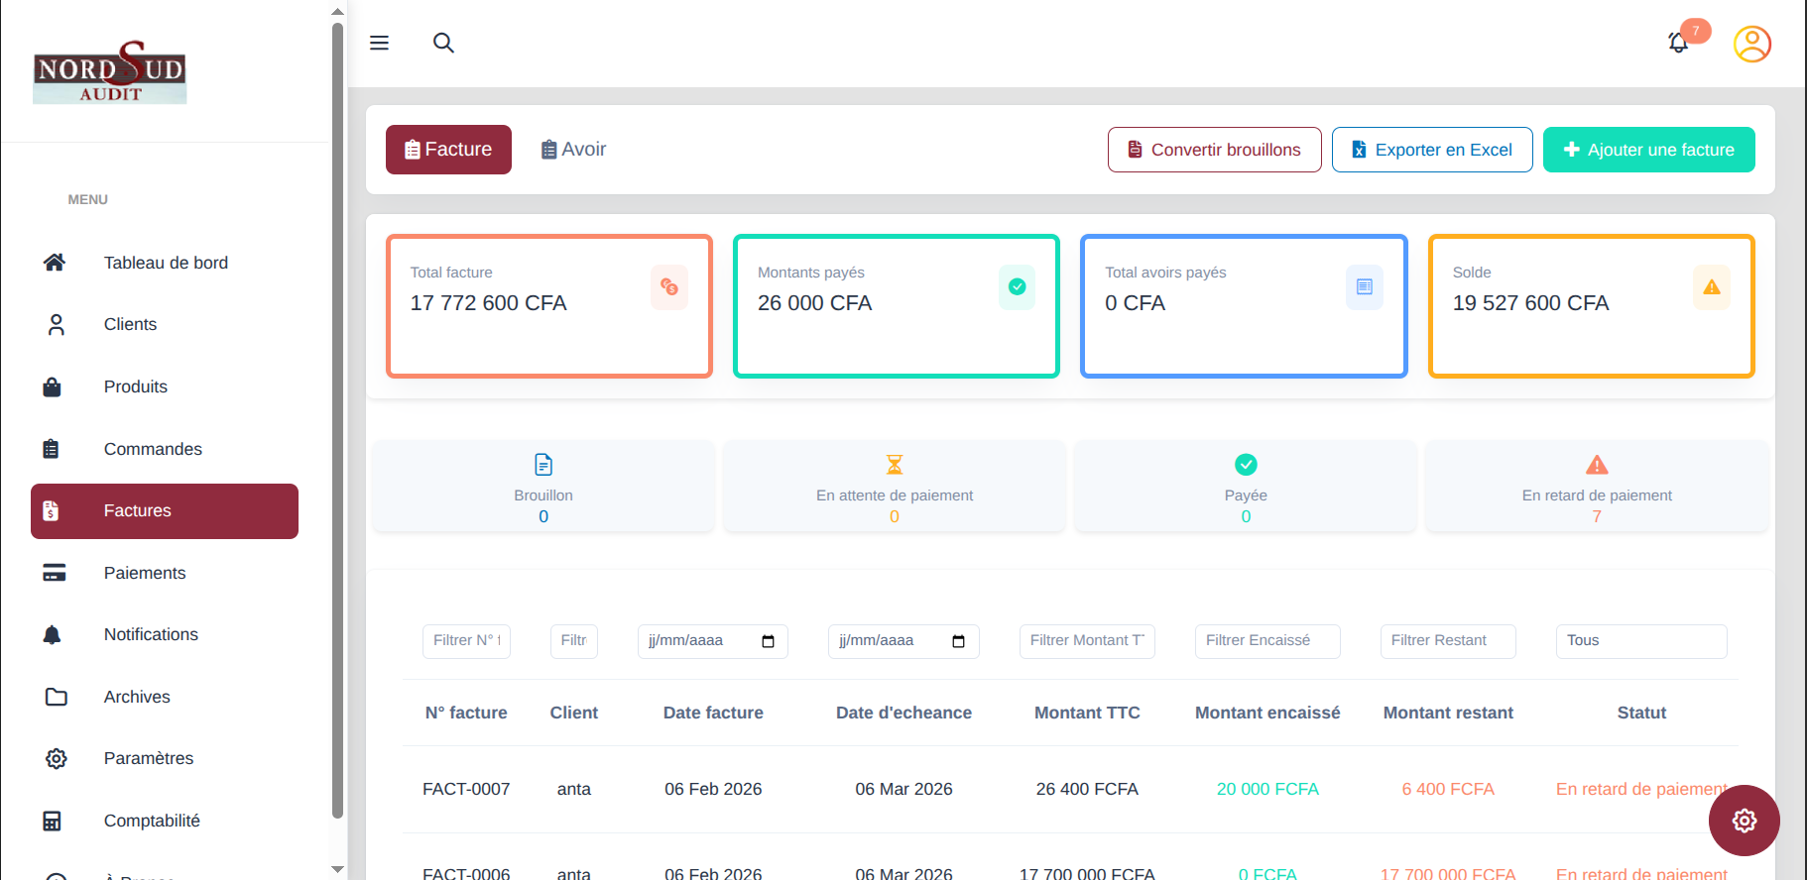Click the sidebar vertical scrollbar
Viewport: 1807px width, 880px height.
pos(337,416)
